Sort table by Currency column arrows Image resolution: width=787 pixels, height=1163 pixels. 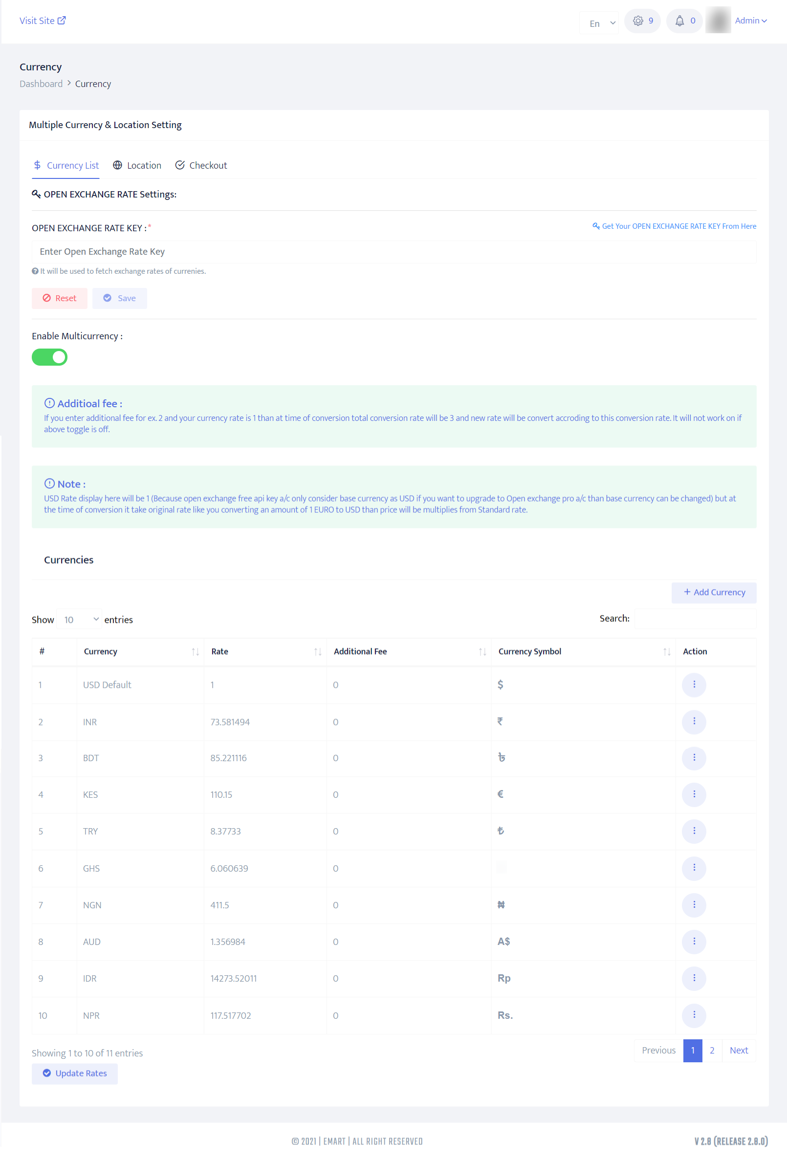tap(195, 652)
